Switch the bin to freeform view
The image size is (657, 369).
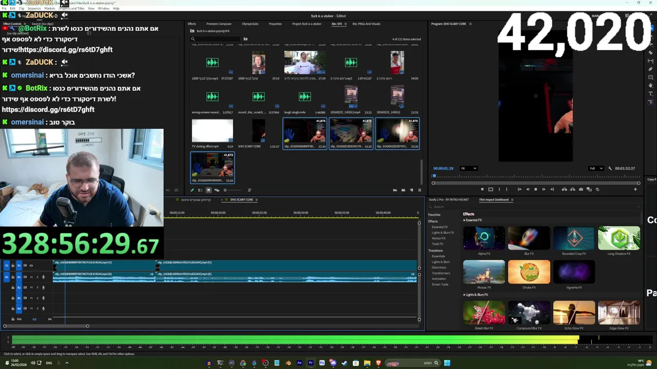pos(217,190)
